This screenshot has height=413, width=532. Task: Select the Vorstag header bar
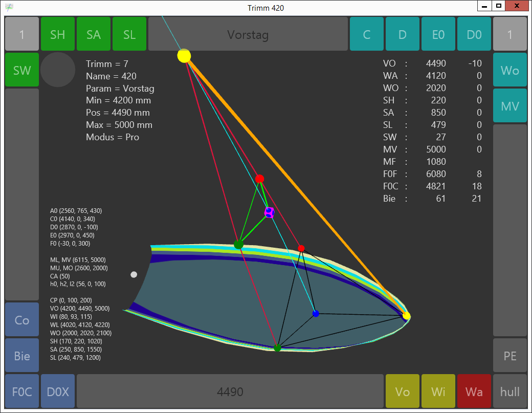click(x=248, y=34)
